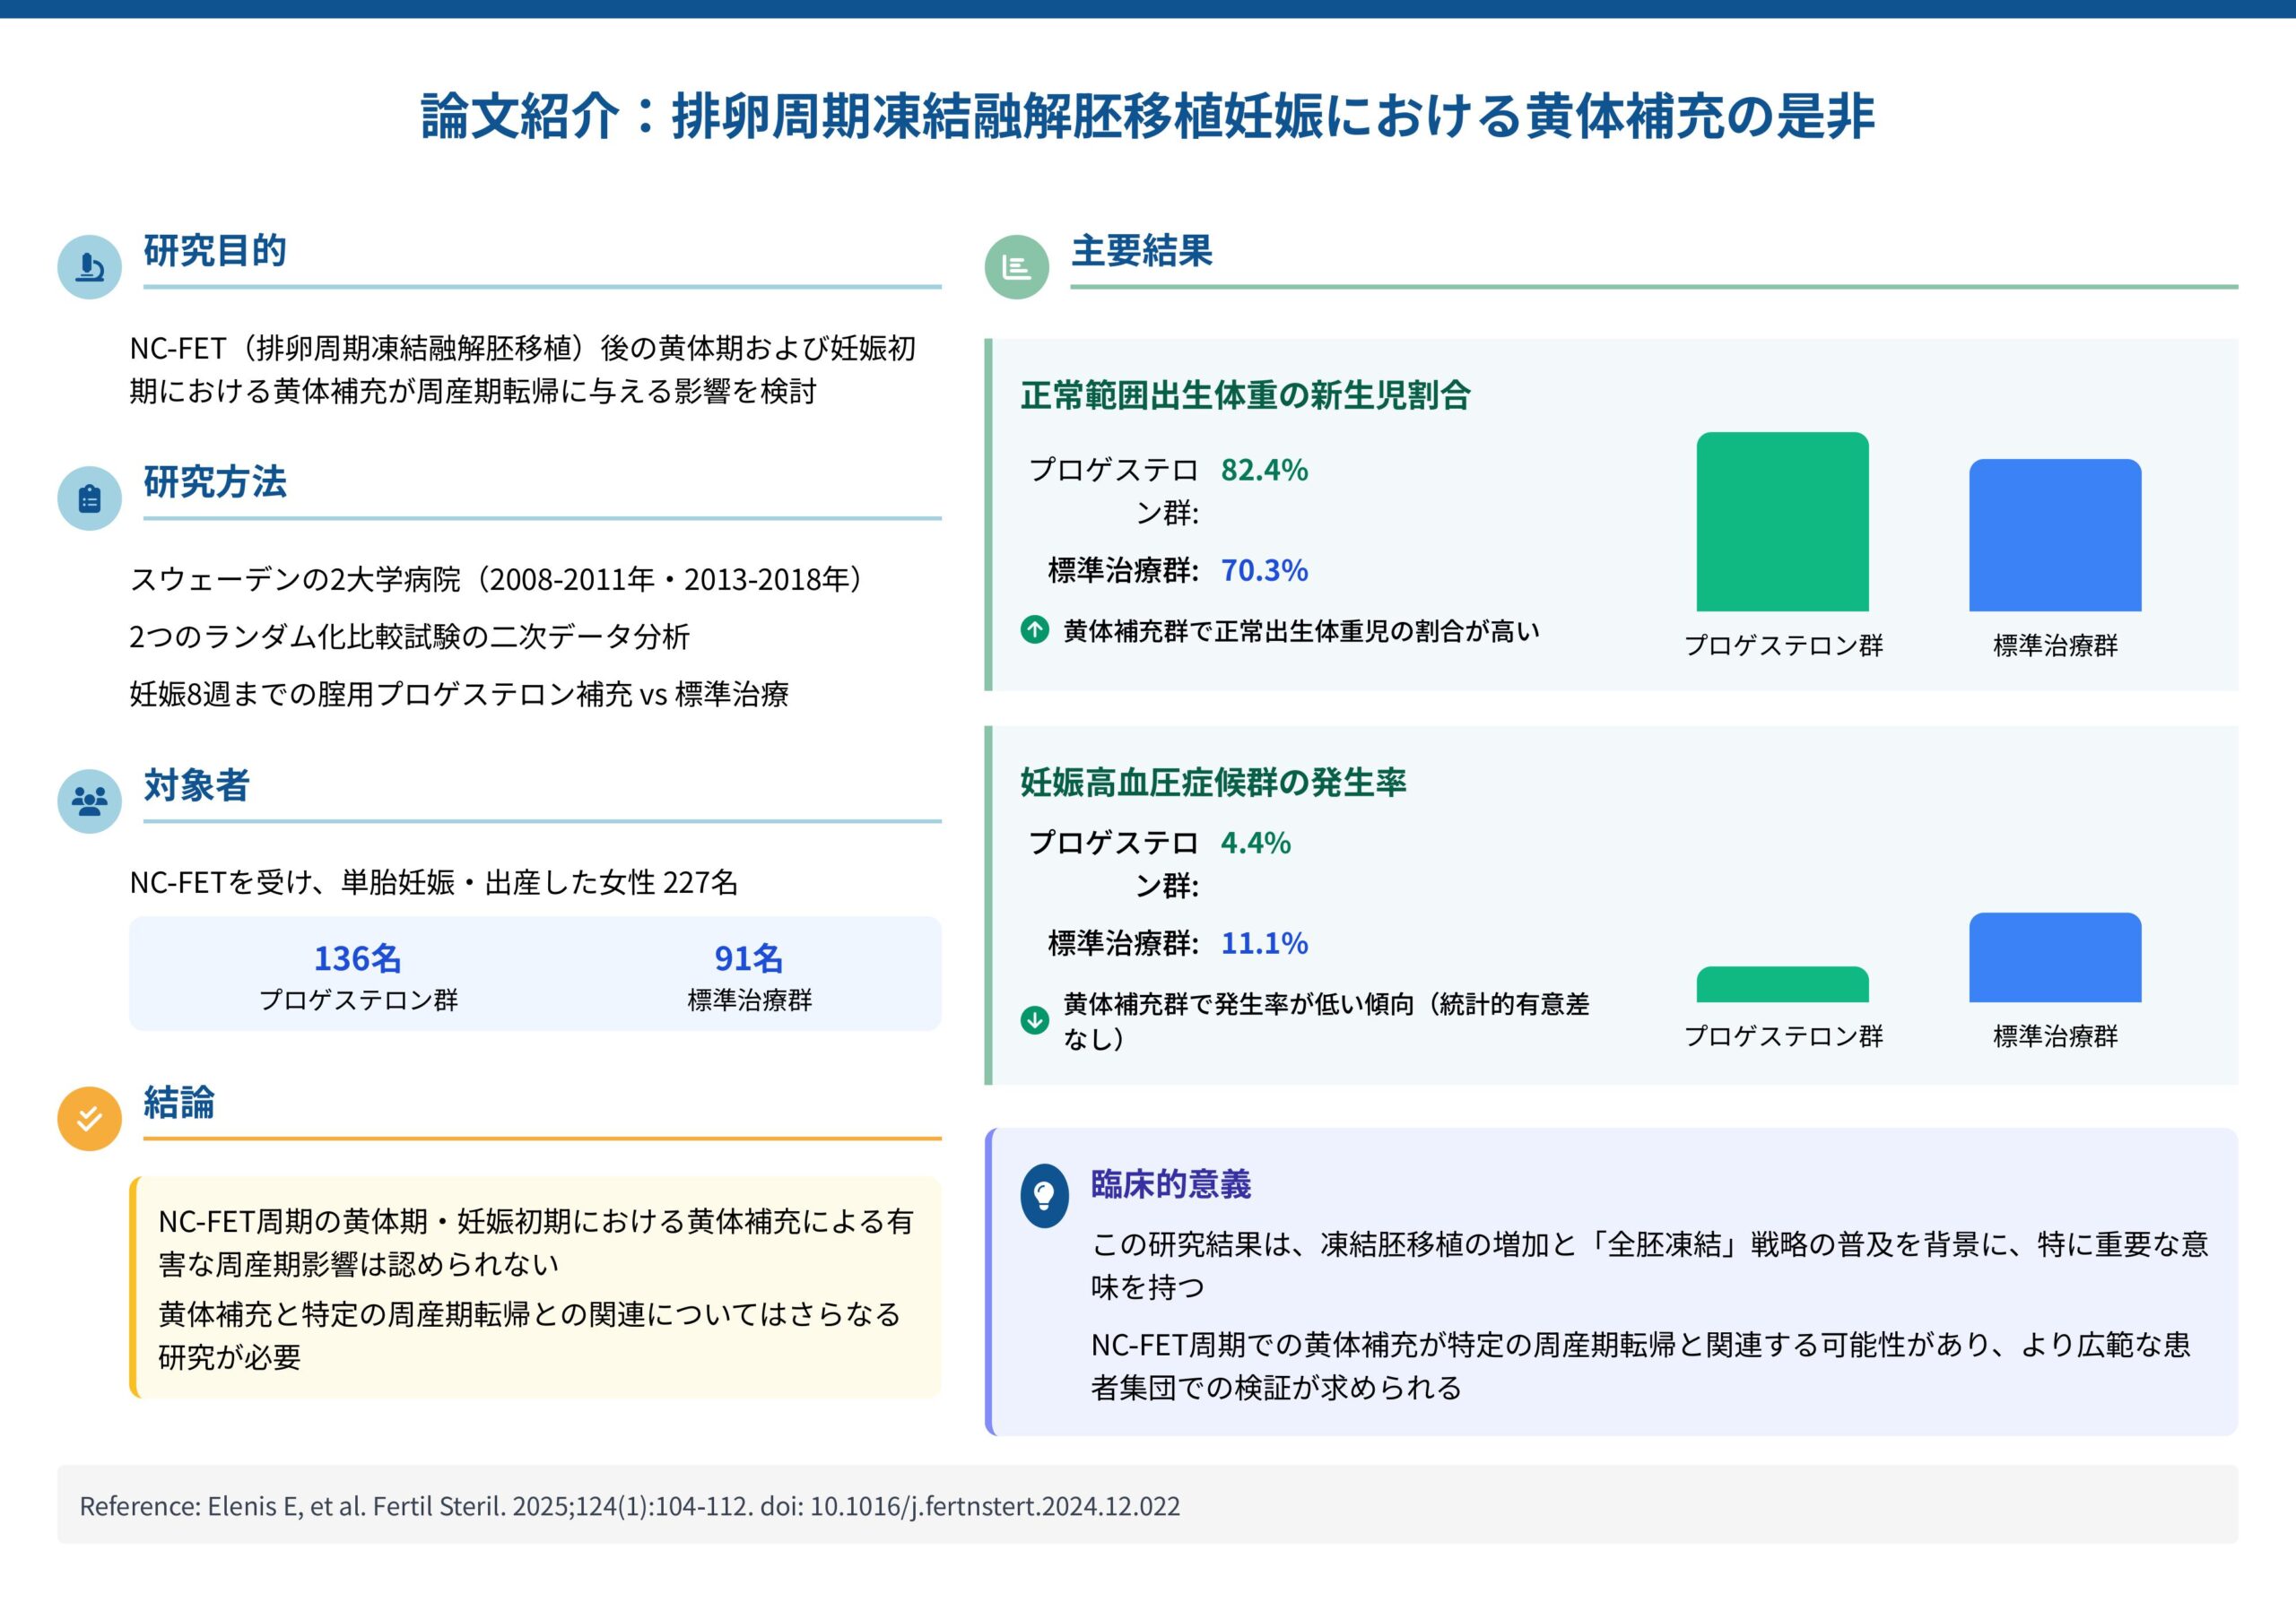Click the line NC-FETを受け、単胎妊娠・出産した女性 227名
This screenshot has height=1602, width=2296.
[434, 882]
